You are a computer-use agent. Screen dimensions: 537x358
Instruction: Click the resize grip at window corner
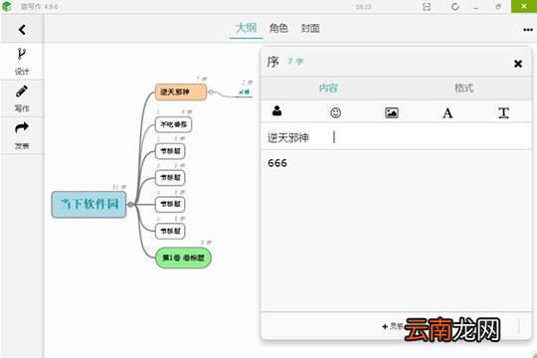click(x=534, y=355)
